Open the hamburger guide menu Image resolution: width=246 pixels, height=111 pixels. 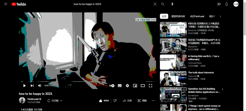point(6,4)
